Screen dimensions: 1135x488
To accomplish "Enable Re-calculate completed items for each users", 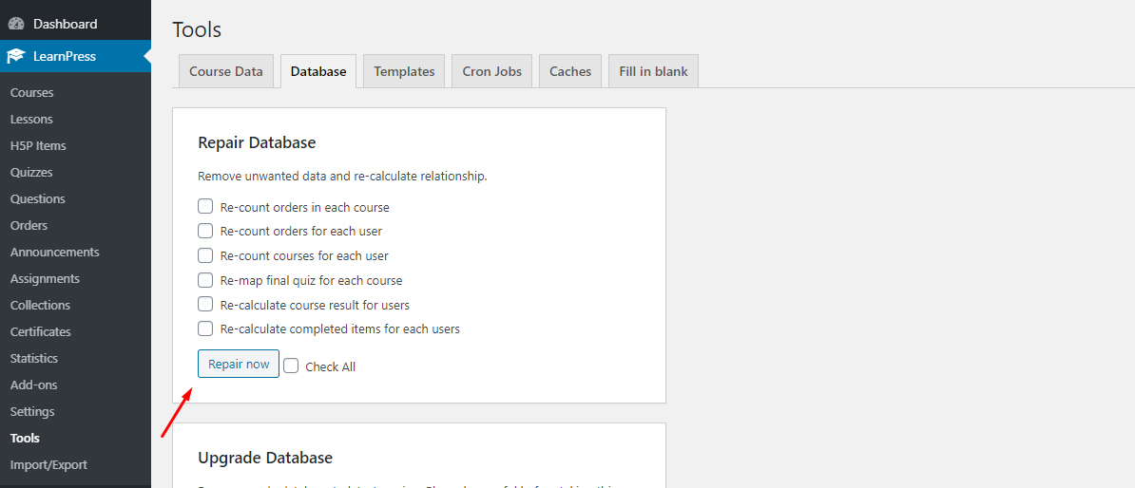I will pyautogui.click(x=205, y=328).
